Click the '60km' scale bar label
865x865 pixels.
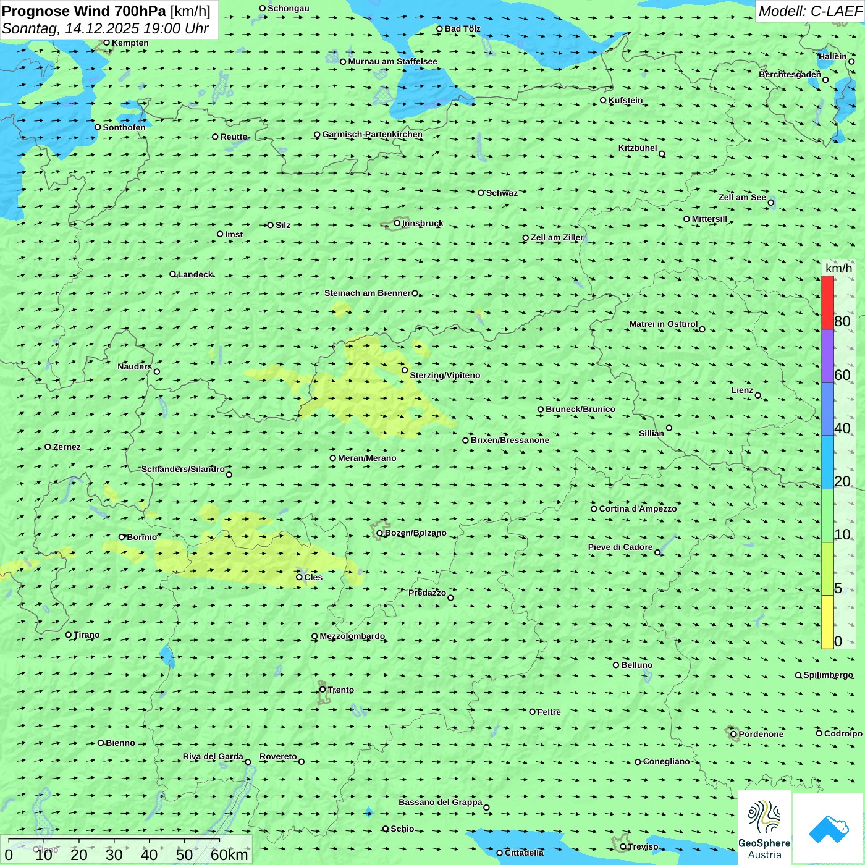coord(229,854)
